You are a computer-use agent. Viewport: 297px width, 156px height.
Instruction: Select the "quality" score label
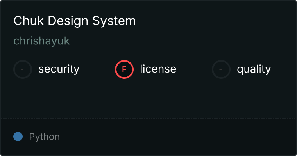tap(254, 69)
